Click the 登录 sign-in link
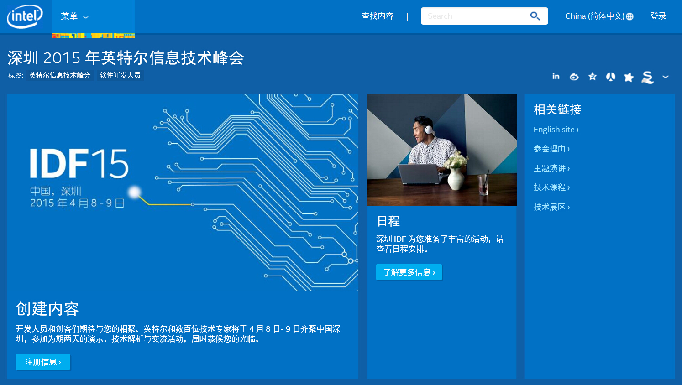This screenshot has height=385, width=682. [x=658, y=16]
